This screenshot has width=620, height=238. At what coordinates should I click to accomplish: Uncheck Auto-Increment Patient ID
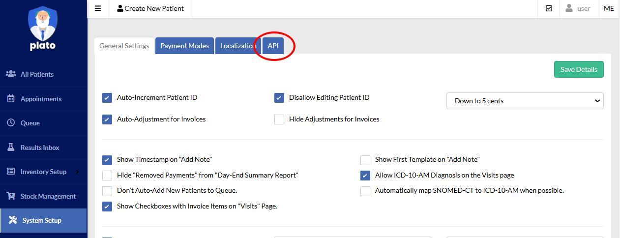coord(107,98)
